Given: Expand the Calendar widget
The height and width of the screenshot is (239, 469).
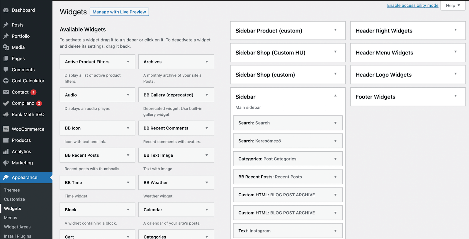Looking at the screenshot, I should [x=207, y=210].
